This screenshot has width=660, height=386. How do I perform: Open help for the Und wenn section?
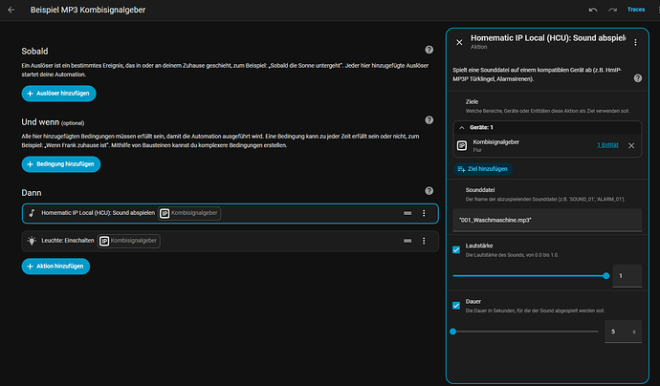point(429,120)
